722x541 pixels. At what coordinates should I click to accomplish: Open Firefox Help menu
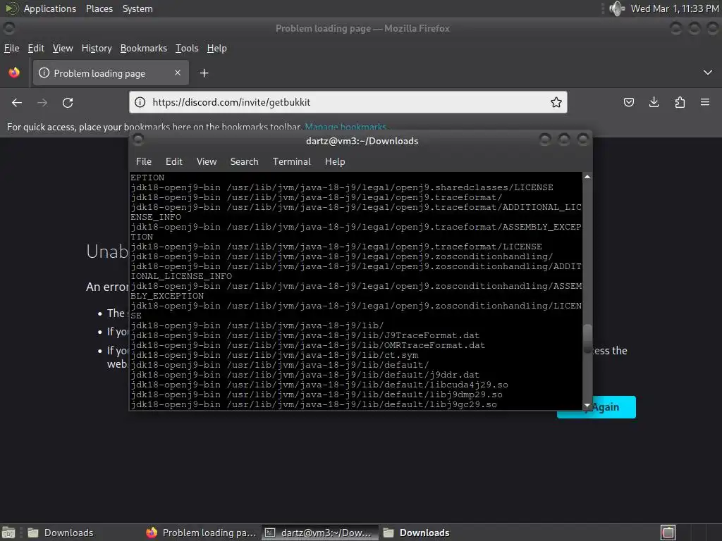(217, 49)
